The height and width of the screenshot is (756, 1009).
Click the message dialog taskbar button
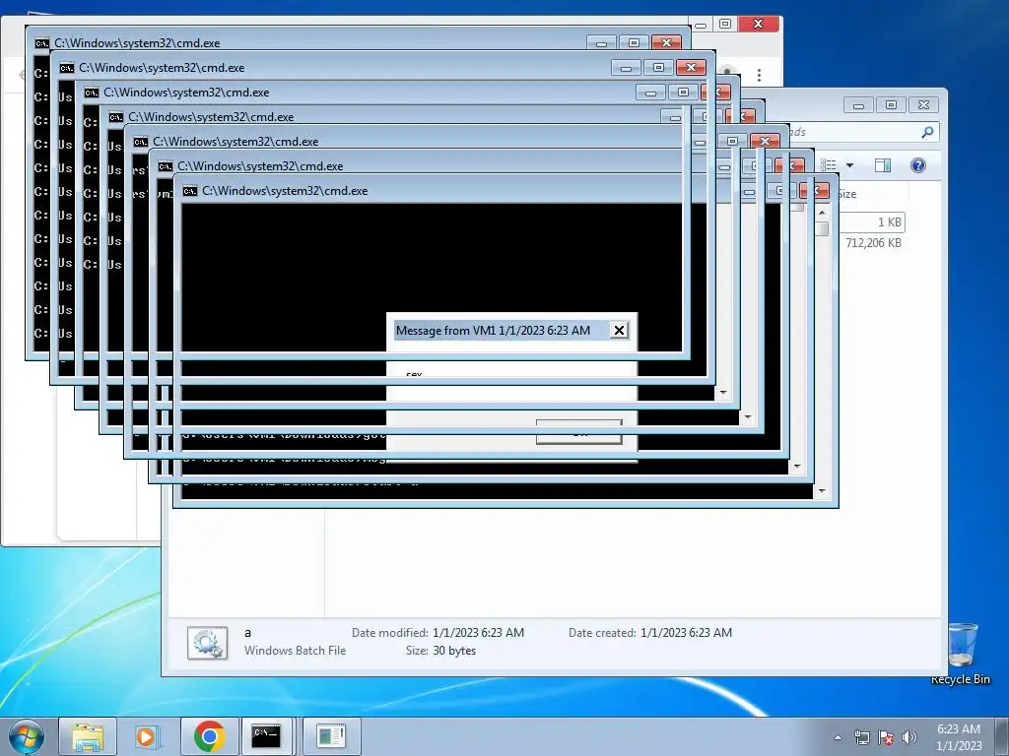click(331, 736)
